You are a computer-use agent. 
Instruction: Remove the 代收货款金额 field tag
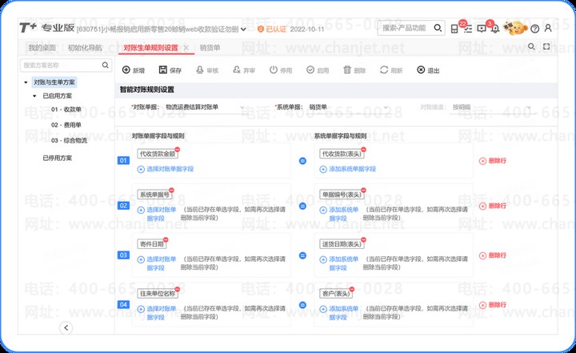(x=178, y=150)
